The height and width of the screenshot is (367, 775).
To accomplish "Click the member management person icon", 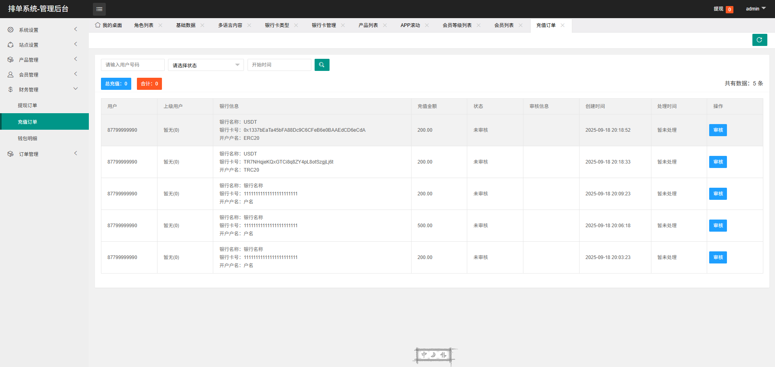I will [x=11, y=75].
